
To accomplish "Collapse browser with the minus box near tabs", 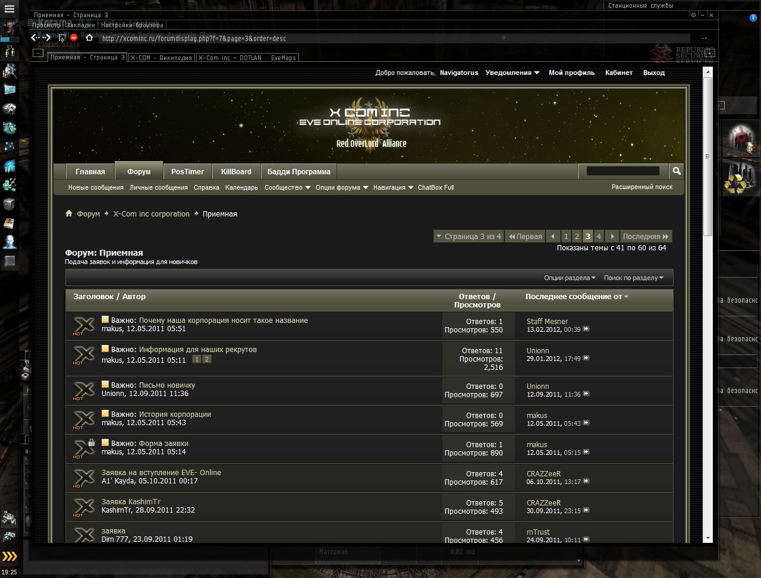I will (x=38, y=53).
